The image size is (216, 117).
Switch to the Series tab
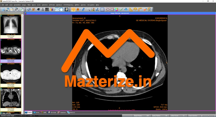point(36,112)
